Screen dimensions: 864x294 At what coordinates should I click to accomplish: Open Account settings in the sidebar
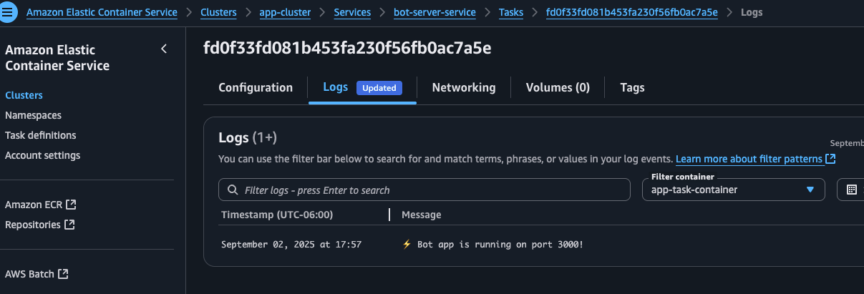(42, 155)
